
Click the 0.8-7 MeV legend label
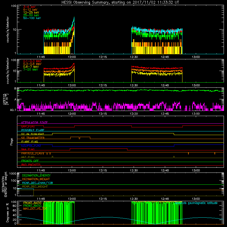click(x=31, y=67)
